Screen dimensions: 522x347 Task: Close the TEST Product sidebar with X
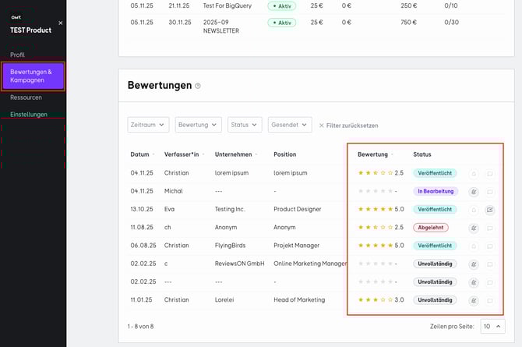(61, 23)
